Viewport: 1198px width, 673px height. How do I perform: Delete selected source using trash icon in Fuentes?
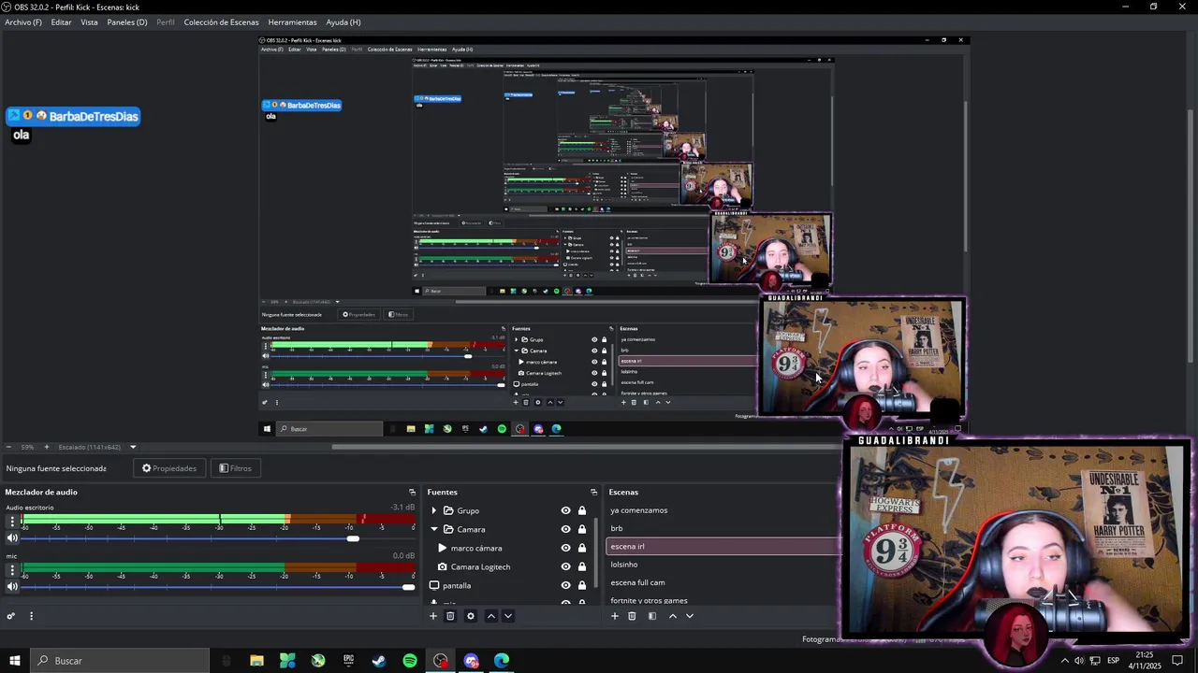tap(450, 616)
